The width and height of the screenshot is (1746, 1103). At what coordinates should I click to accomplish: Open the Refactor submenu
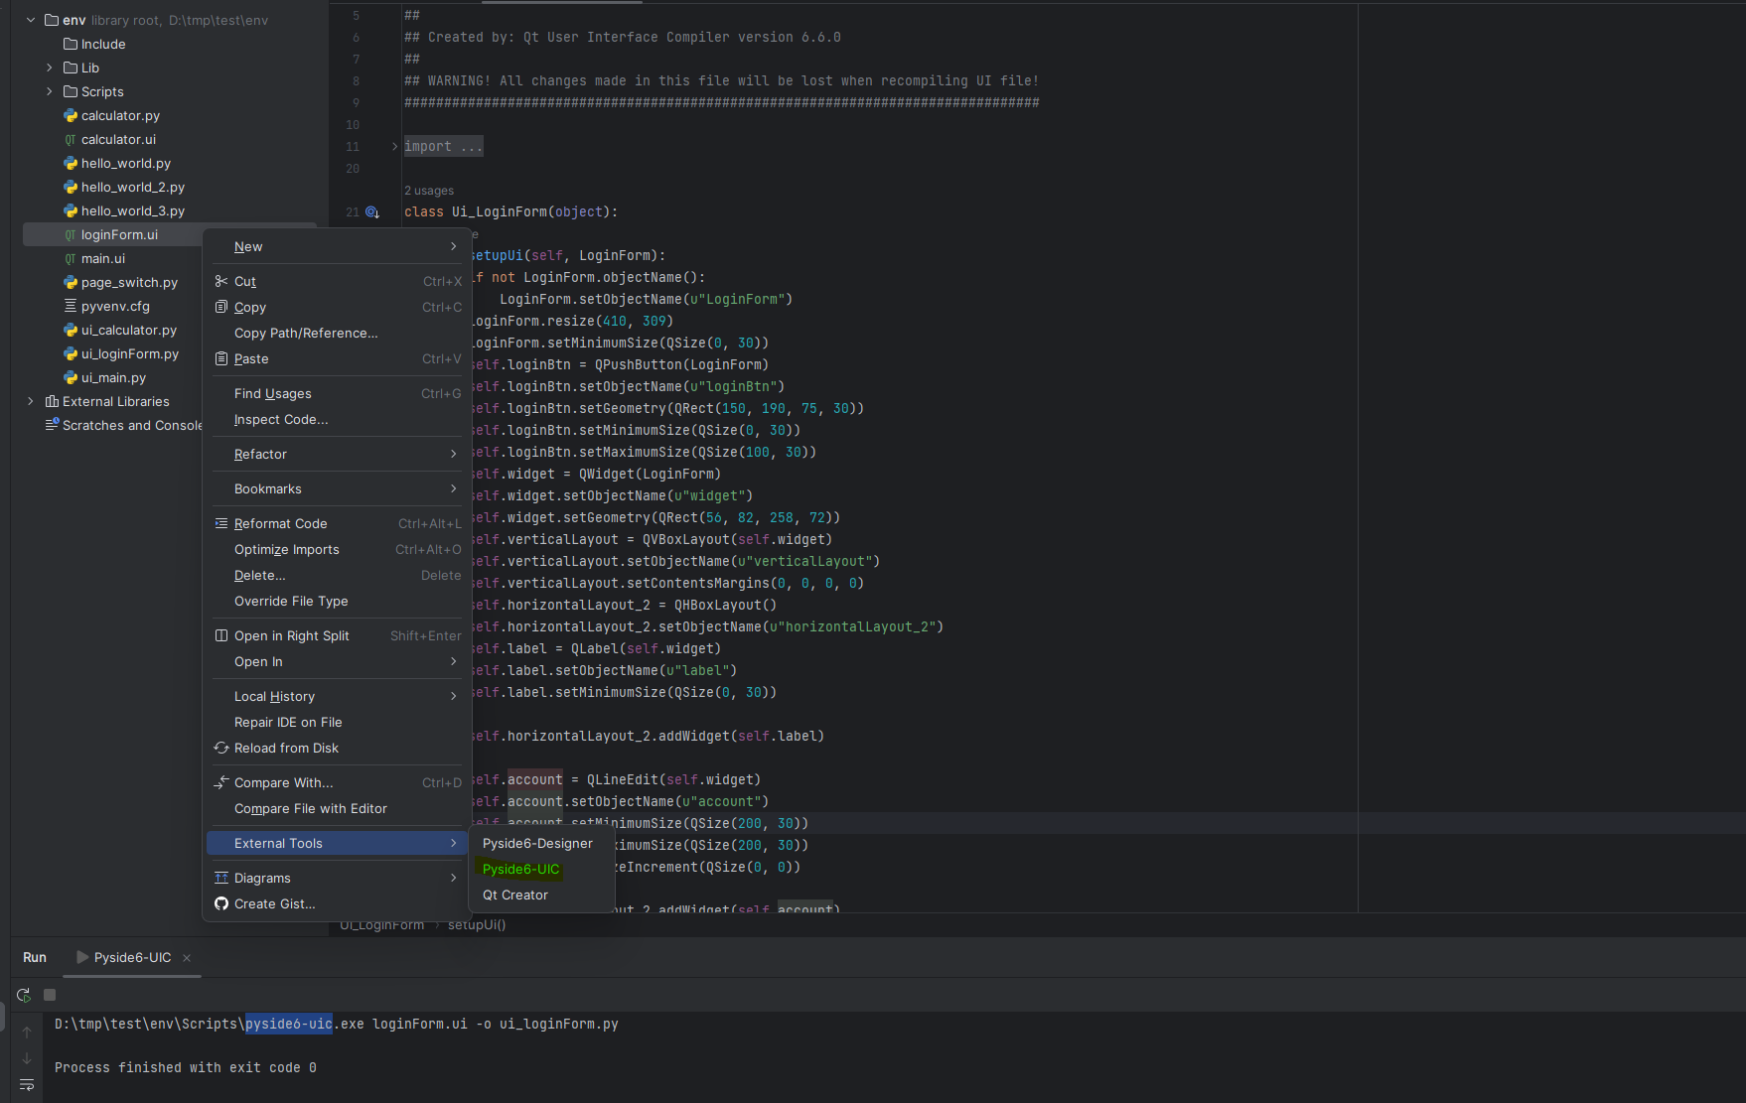(x=338, y=454)
